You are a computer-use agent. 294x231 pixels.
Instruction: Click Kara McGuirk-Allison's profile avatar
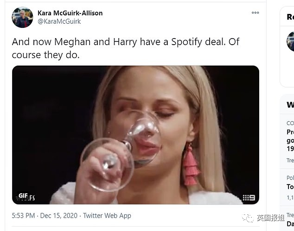[22, 17]
